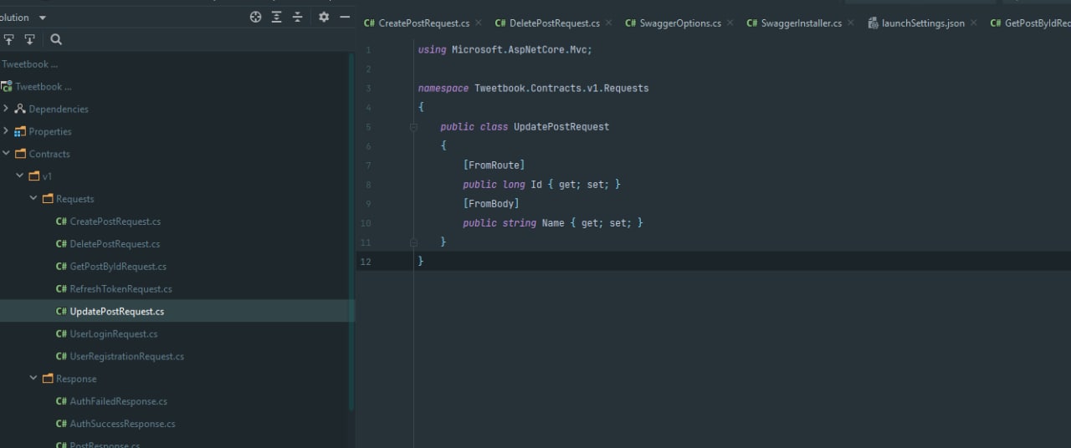Click the Collapse All icon
Viewport: 1071px width, 448px height.
pyautogui.click(x=297, y=17)
